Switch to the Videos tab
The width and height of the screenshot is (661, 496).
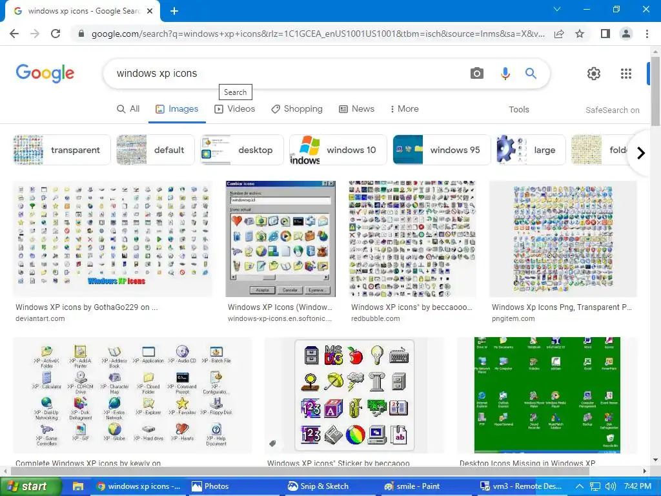[235, 108]
